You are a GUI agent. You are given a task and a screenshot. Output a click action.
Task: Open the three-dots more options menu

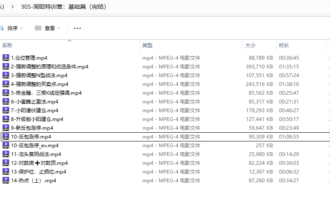tap(77, 28)
